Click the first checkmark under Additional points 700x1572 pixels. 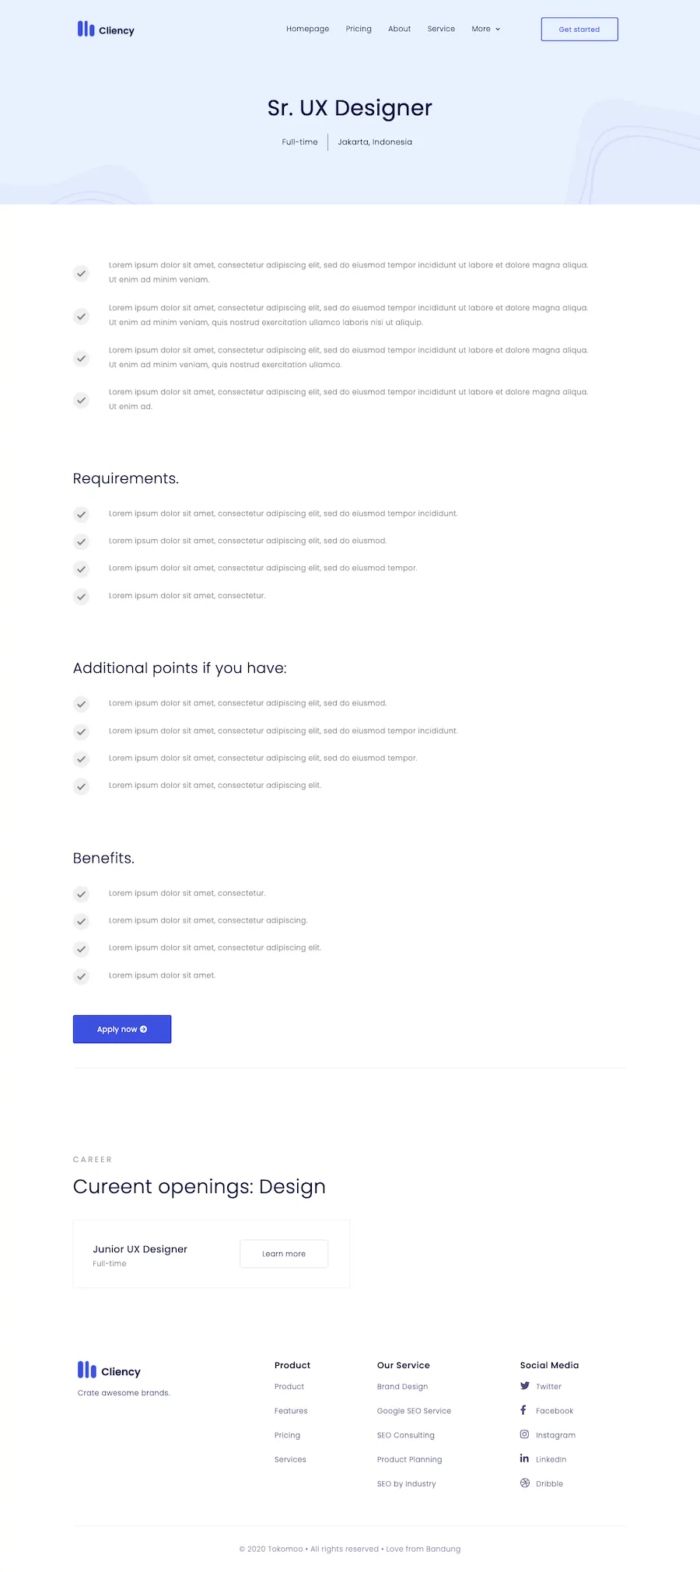[x=81, y=704]
